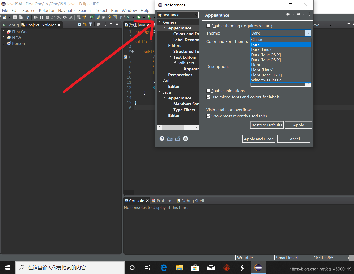Screen dimensions: 354x274
Task: Collapse all in Project Explorer
Action: point(79,24)
